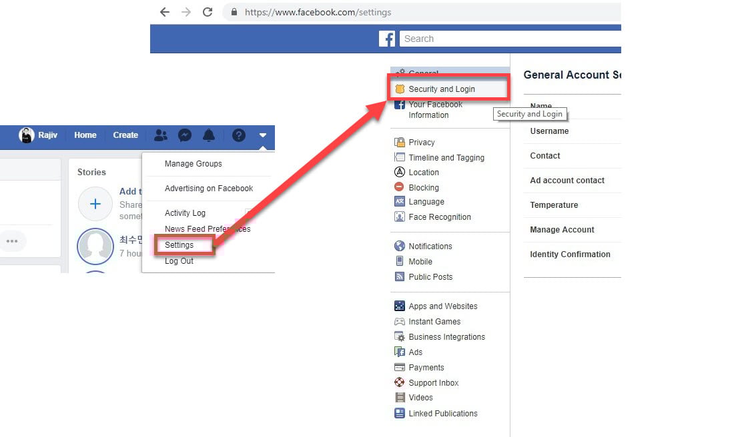Click the add story plus icon

[x=95, y=204]
